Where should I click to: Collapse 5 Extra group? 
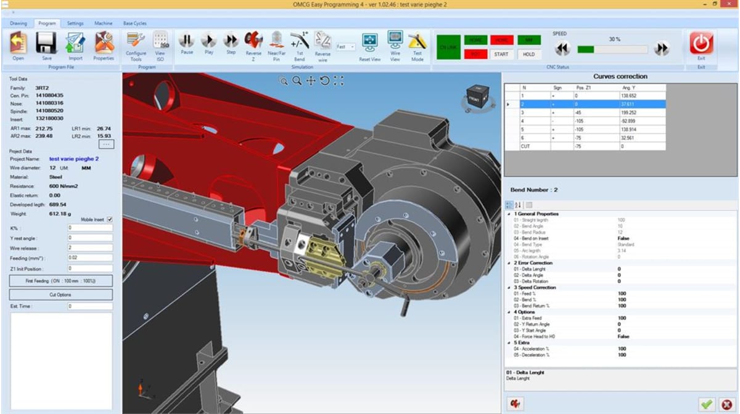click(509, 343)
